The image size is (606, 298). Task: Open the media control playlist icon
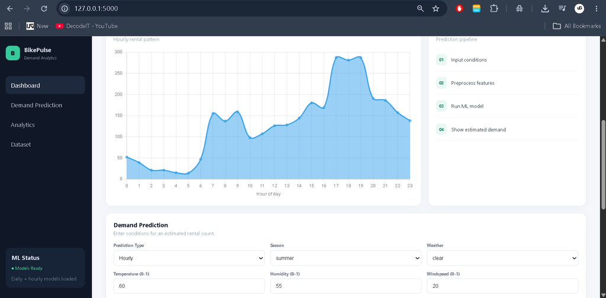(562, 8)
